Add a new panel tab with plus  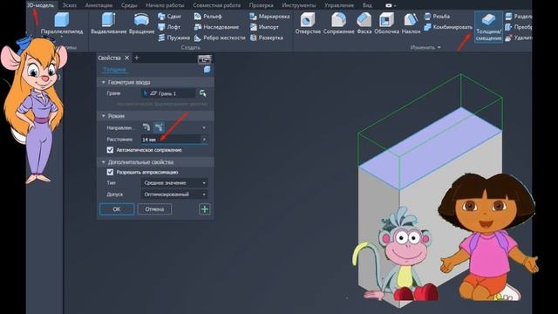pyautogui.click(x=137, y=58)
